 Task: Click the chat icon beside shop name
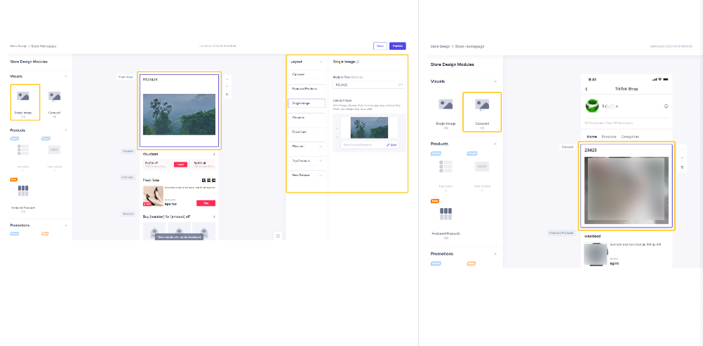(666, 106)
